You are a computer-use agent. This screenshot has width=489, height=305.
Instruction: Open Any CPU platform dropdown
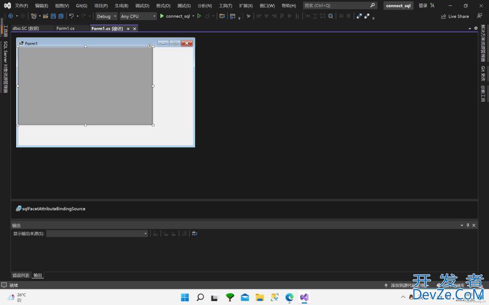point(138,16)
